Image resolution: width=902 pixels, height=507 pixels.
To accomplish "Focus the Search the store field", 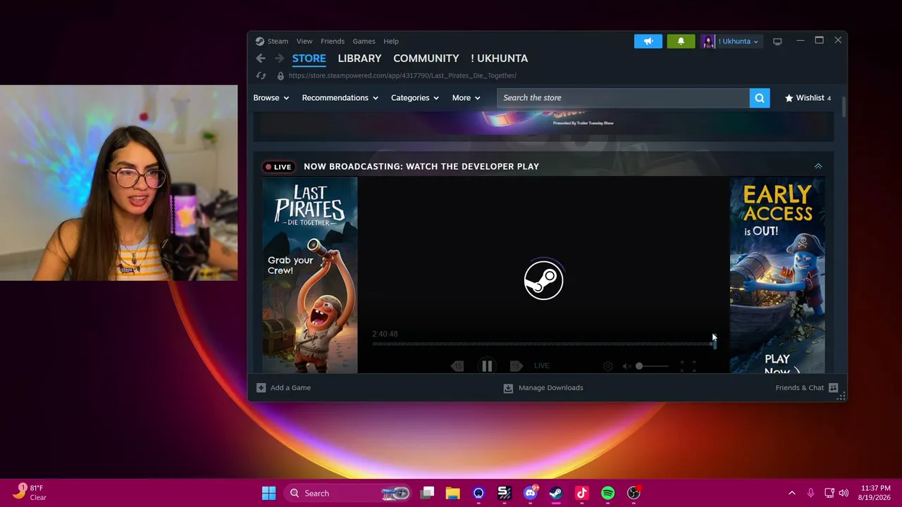I will [x=623, y=98].
